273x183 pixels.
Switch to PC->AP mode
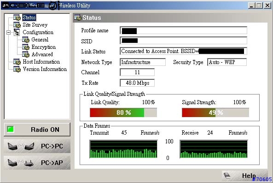37,163
